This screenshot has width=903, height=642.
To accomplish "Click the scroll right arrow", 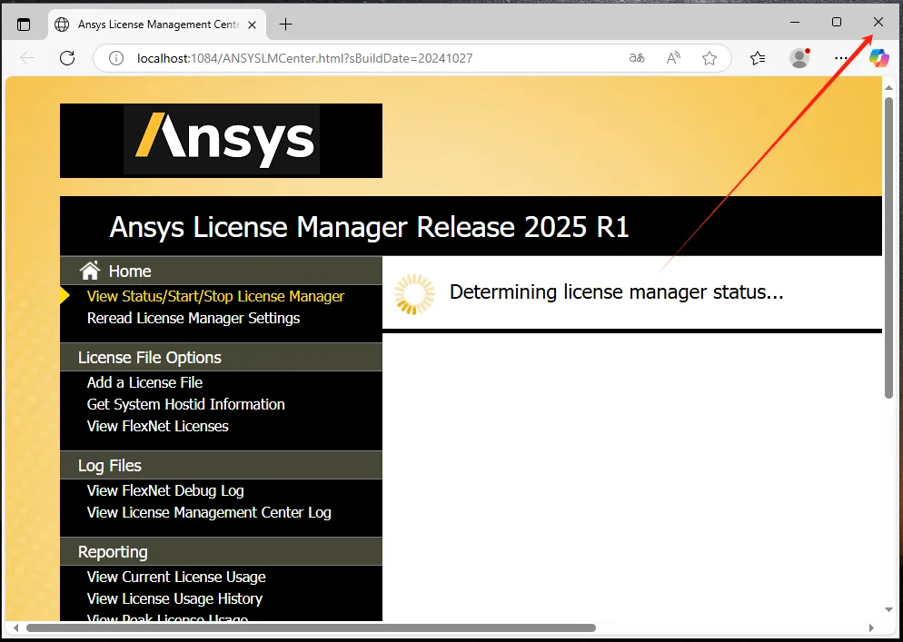I will tap(871, 627).
